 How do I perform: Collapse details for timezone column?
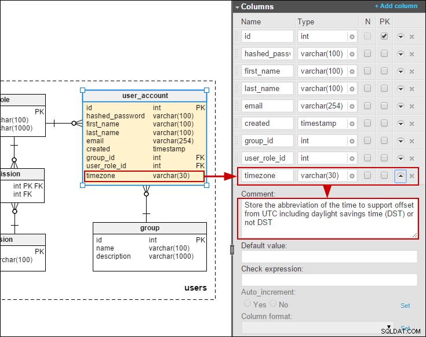[400, 176]
